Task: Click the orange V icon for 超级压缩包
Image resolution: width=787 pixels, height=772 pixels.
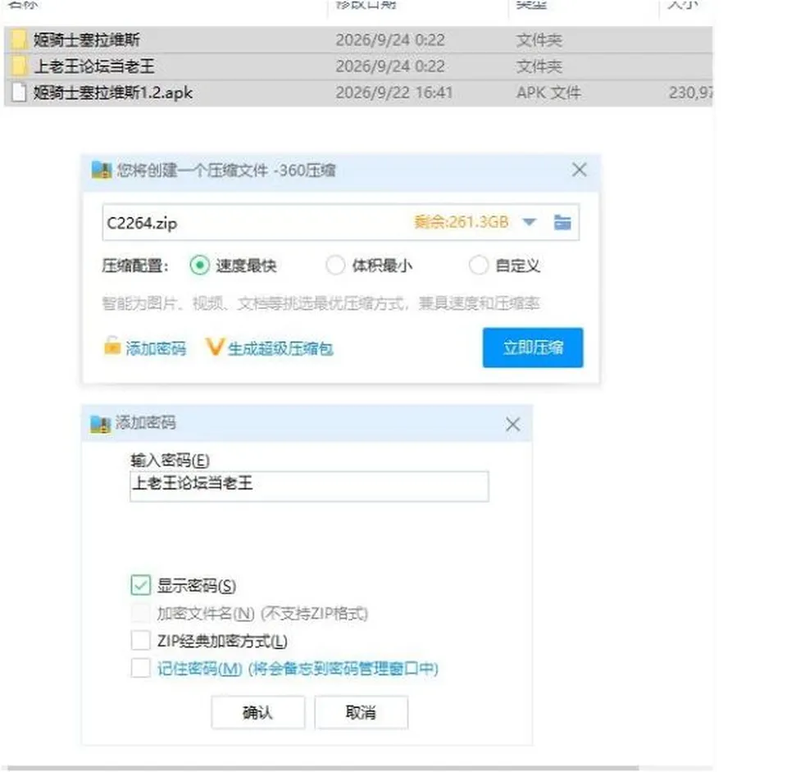Action: click(x=214, y=347)
